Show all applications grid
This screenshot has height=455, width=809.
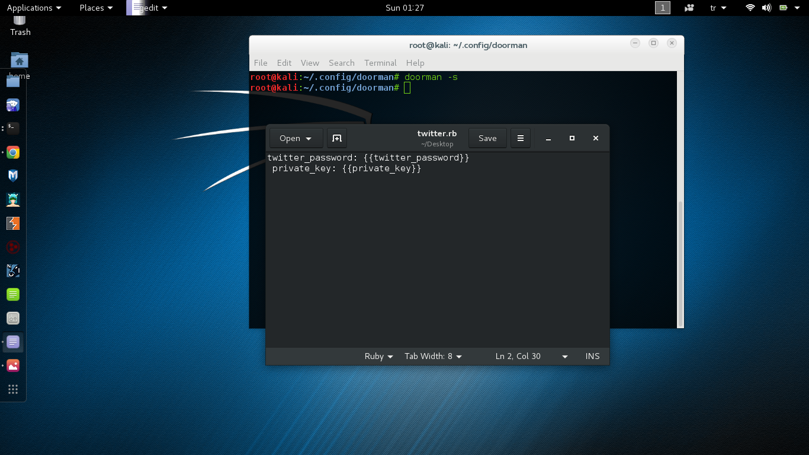pyautogui.click(x=13, y=389)
